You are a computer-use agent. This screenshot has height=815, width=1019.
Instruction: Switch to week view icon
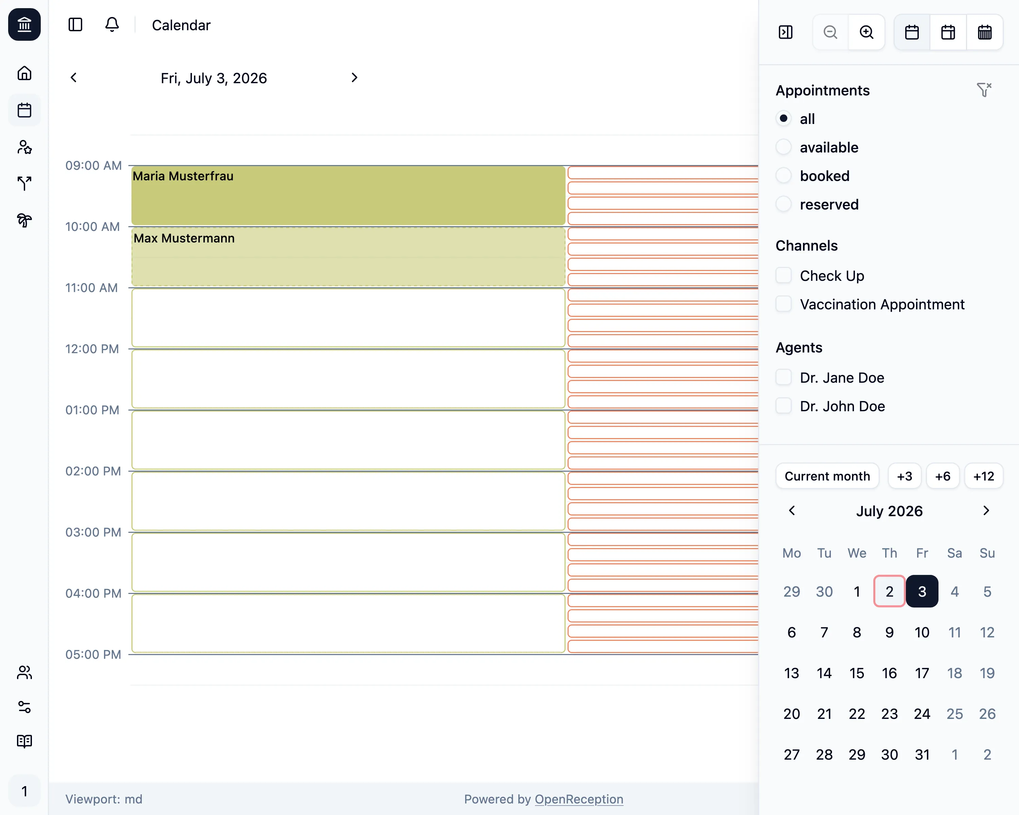pyautogui.click(x=948, y=32)
